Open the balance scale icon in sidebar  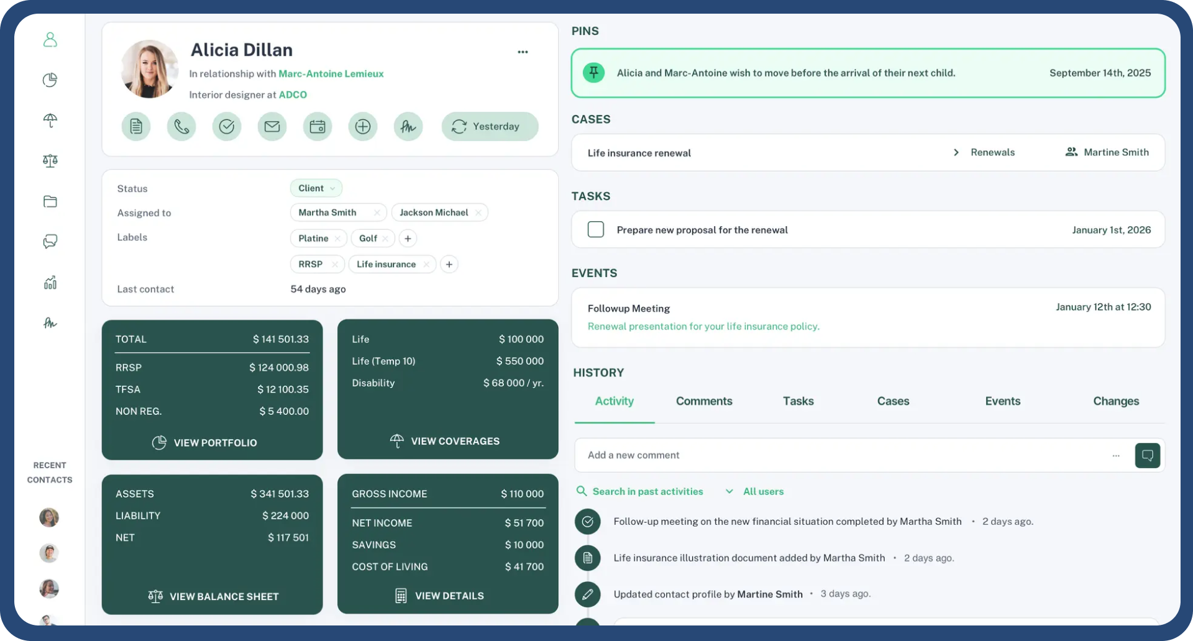(x=50, y=160)
